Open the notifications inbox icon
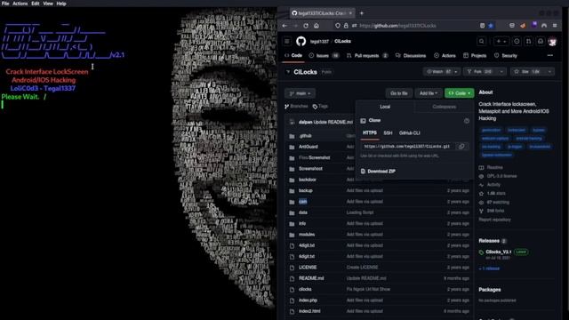The height and width of the screenshot is (320, 569). (541, 42)
